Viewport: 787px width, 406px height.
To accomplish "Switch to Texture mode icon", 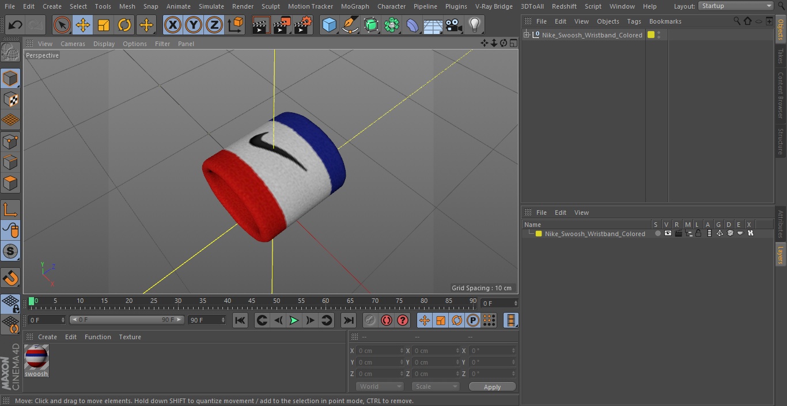I will [x=10, y=99].
